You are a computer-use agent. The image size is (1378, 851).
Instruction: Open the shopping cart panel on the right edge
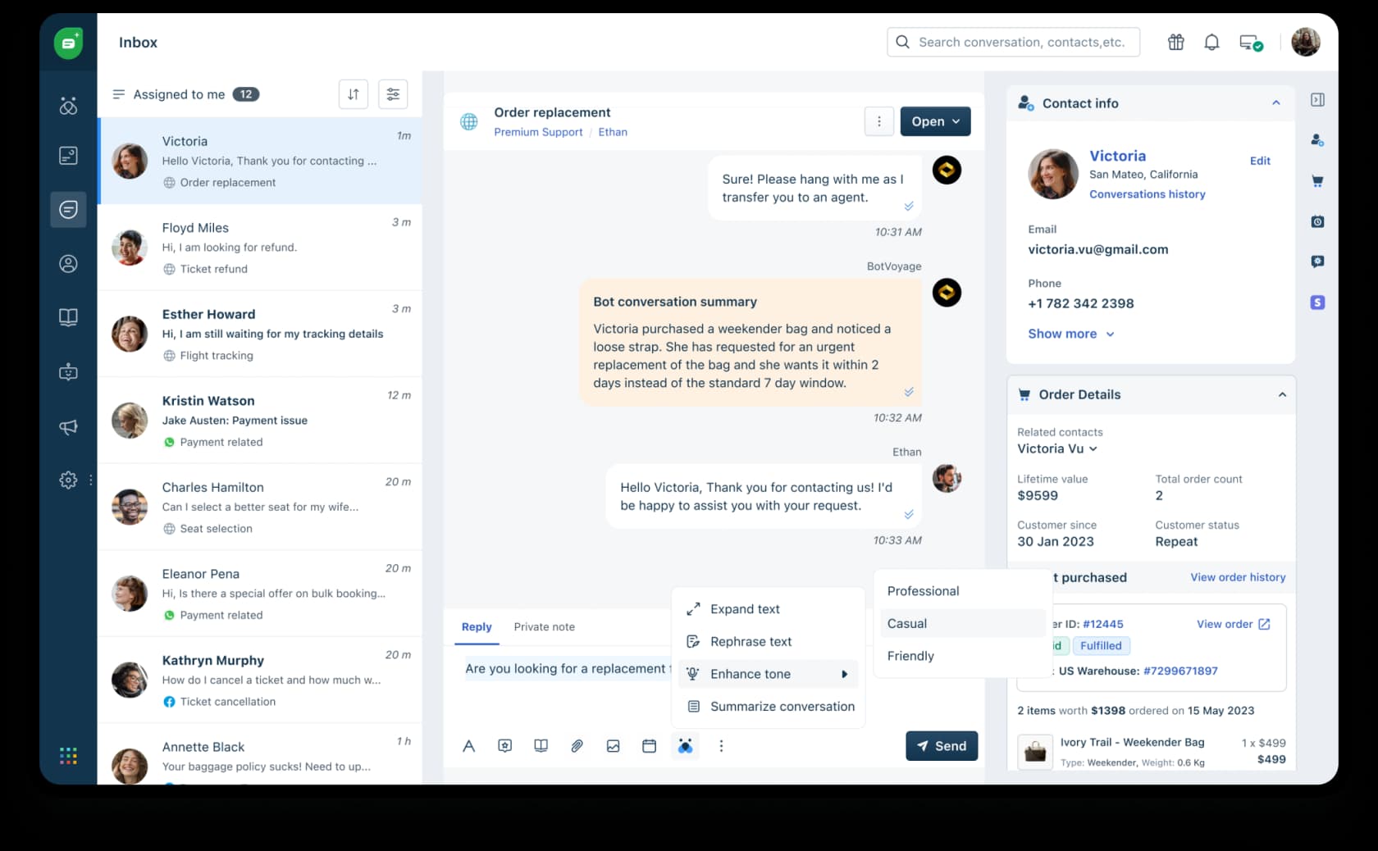coord(1317,180)
